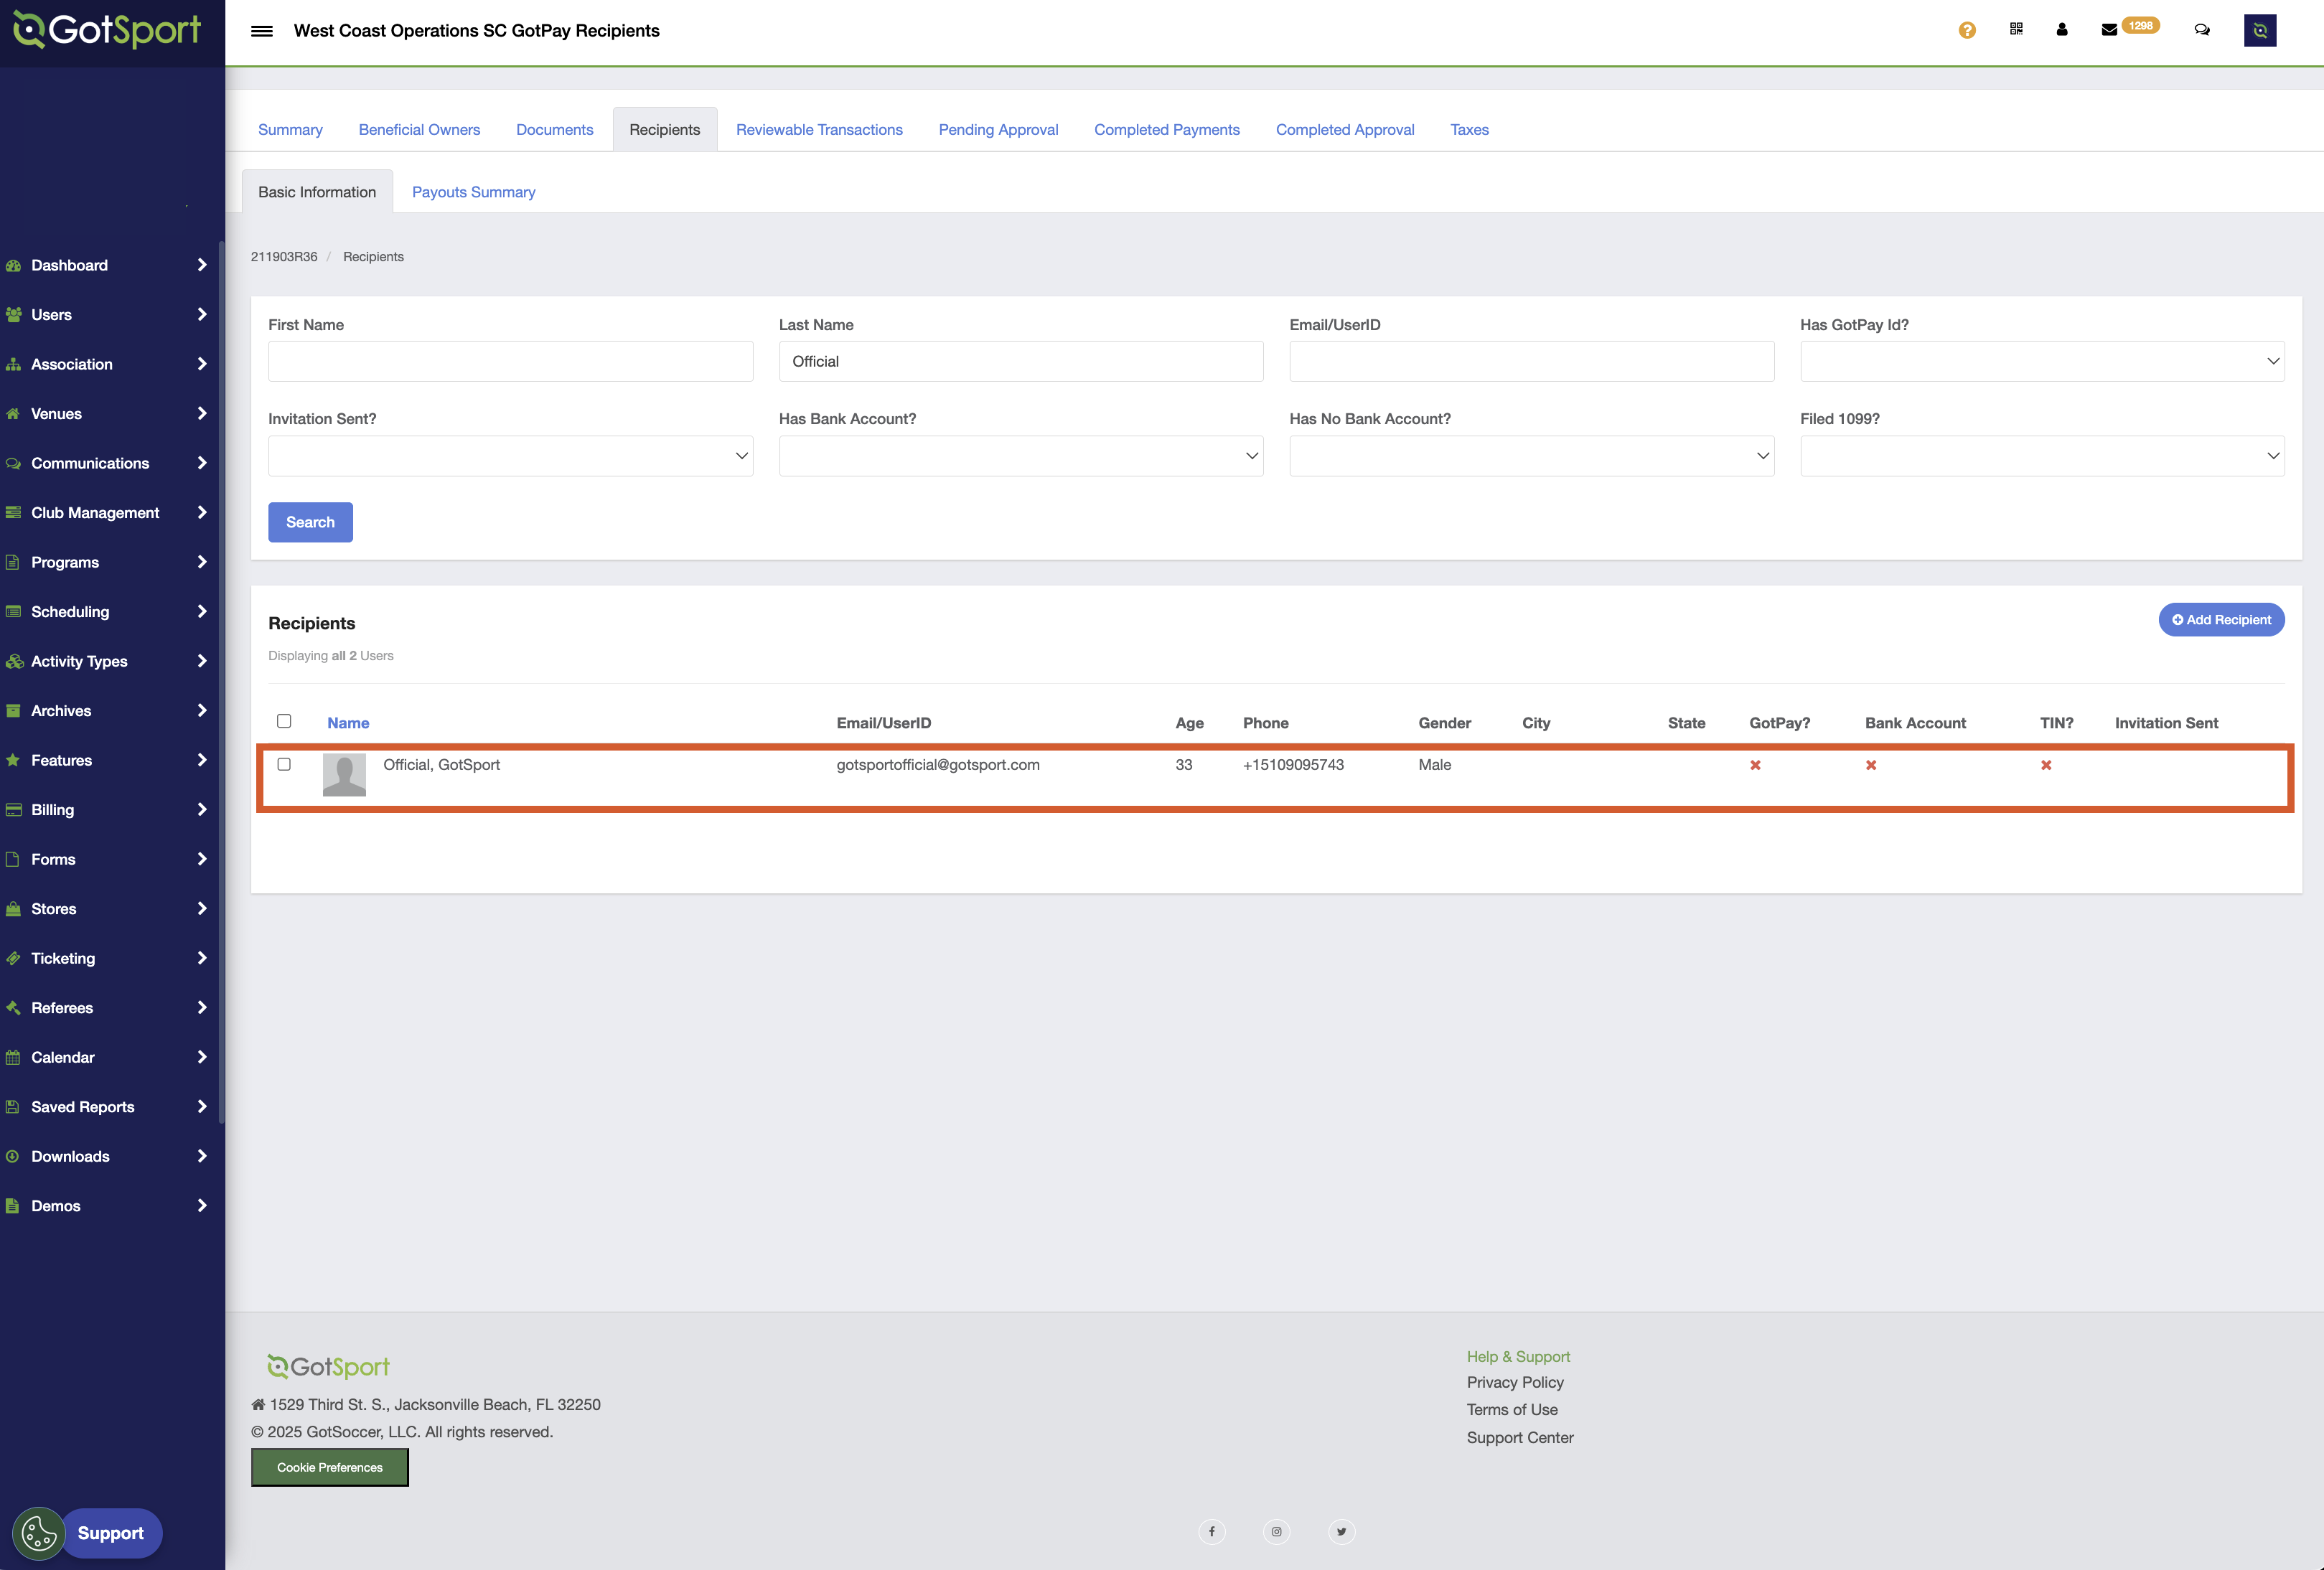Open the user profile icon in header
2324x1570 pixels.
[2062, 29]
